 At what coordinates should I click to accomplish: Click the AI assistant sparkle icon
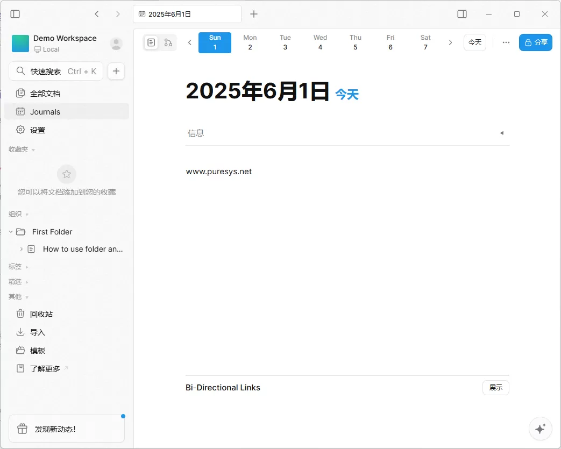540,429
